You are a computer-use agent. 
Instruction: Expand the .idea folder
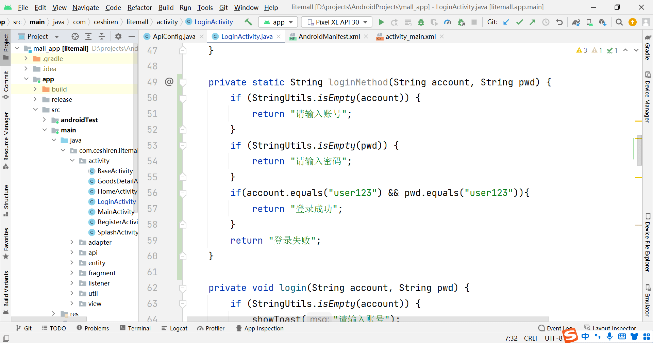26,69
